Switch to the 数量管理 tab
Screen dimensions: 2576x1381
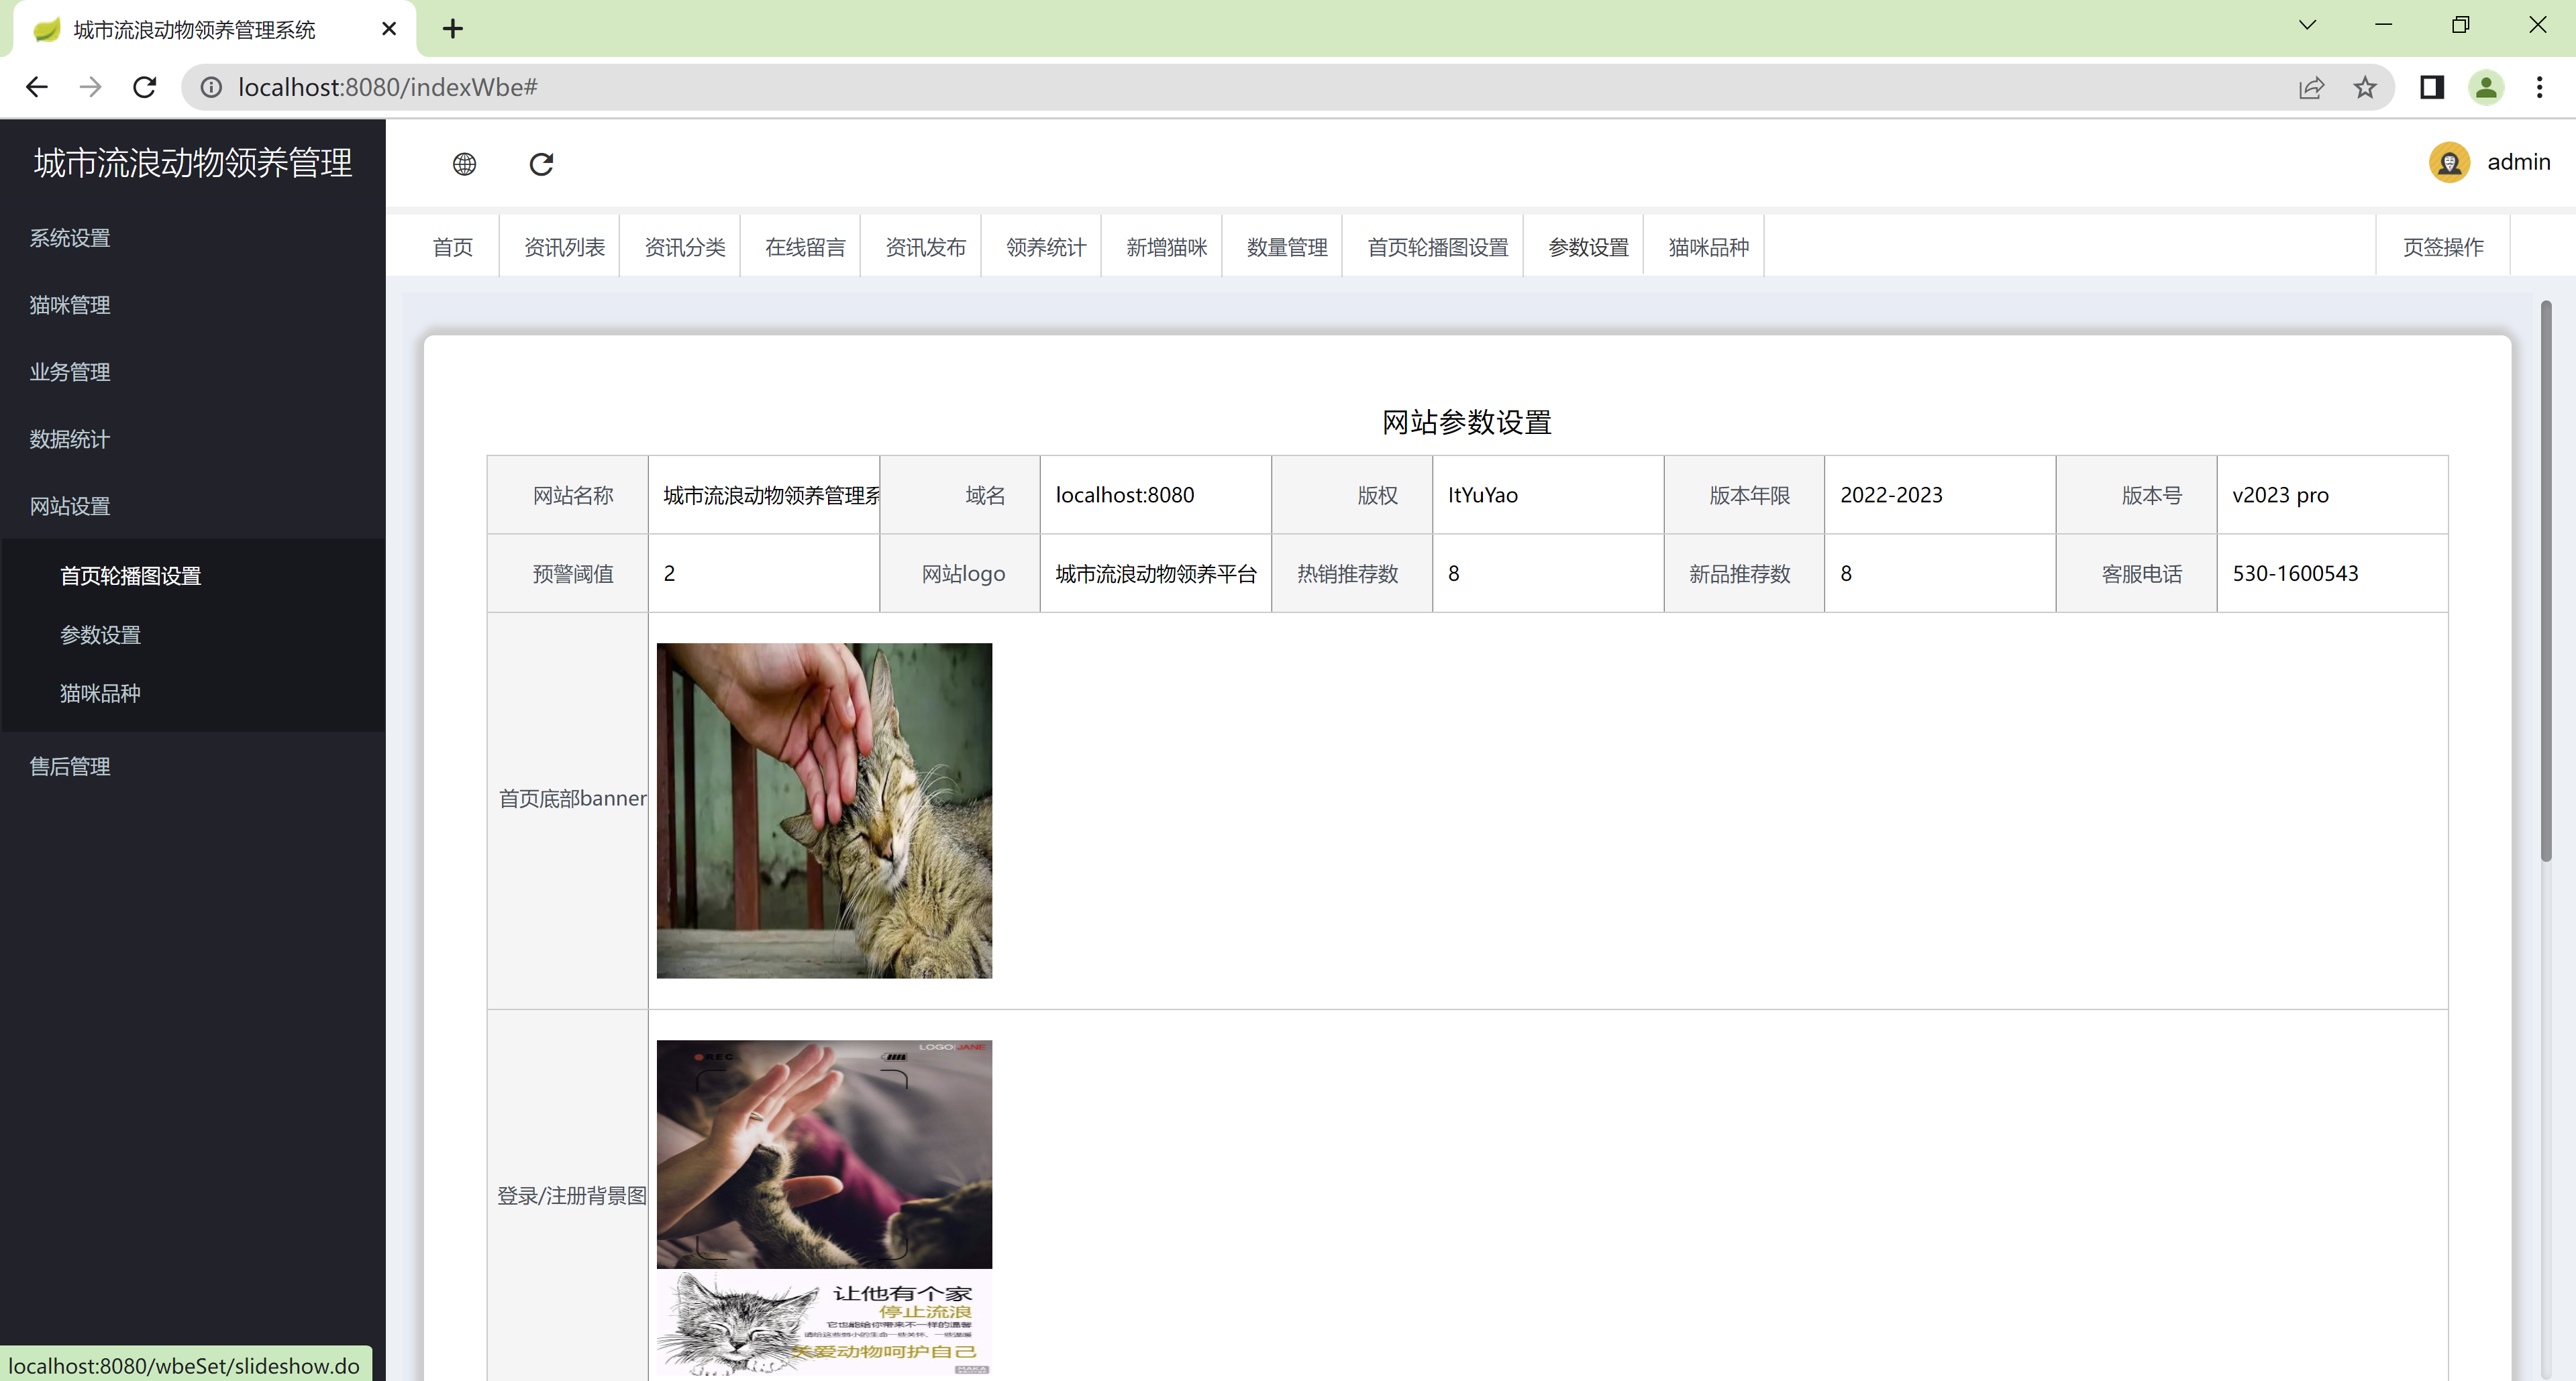[1287, 247]
